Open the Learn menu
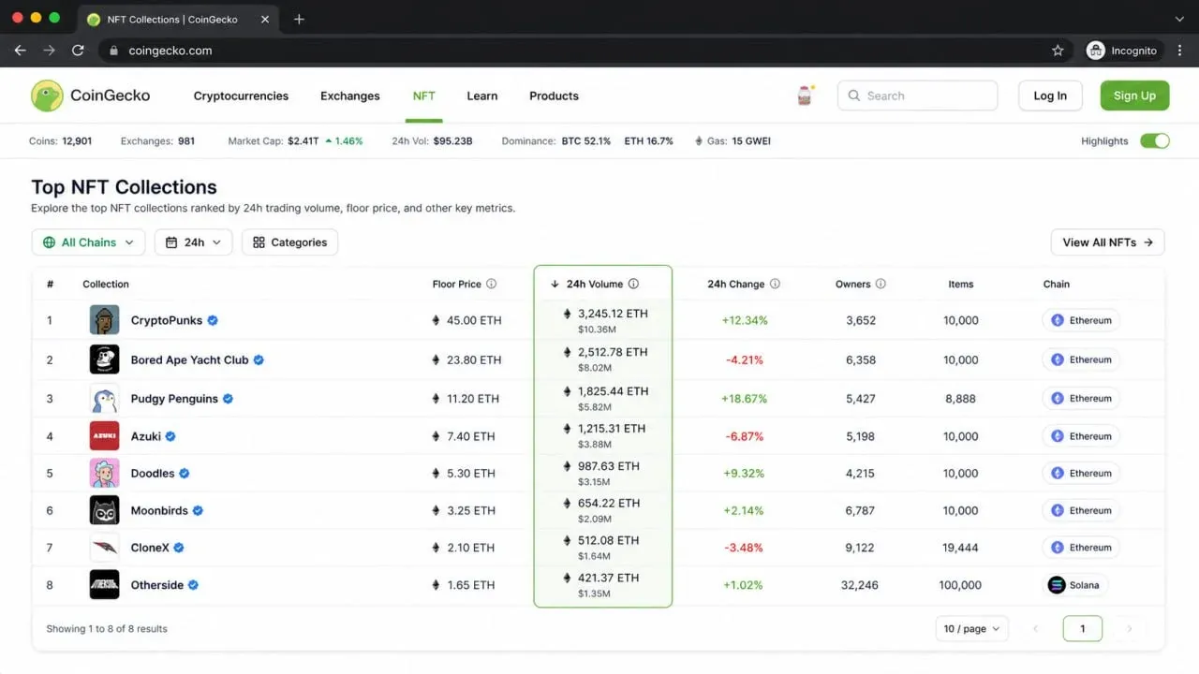This screenshot has height=674, width=1199. pos(482,95)
